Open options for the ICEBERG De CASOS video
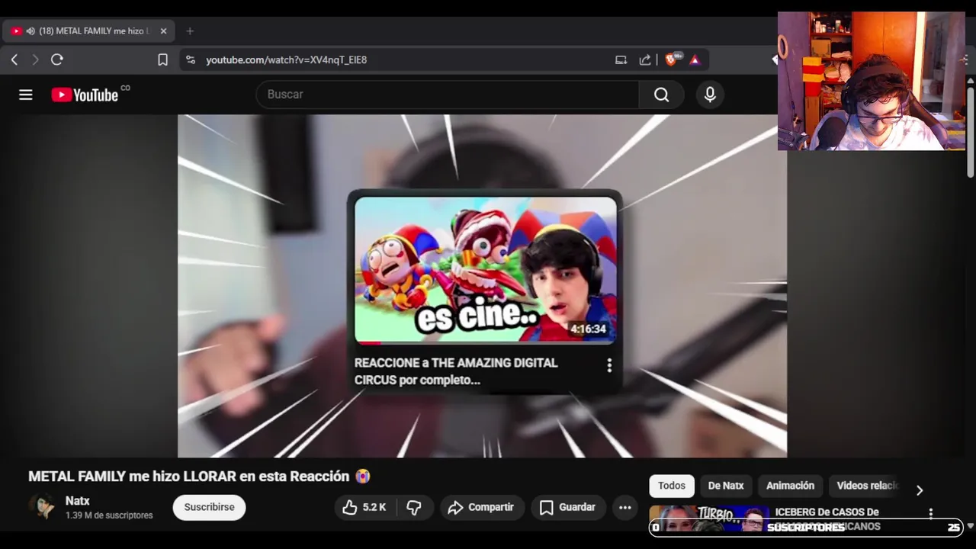Screen dimensions: 976x549 coord(930,514)
